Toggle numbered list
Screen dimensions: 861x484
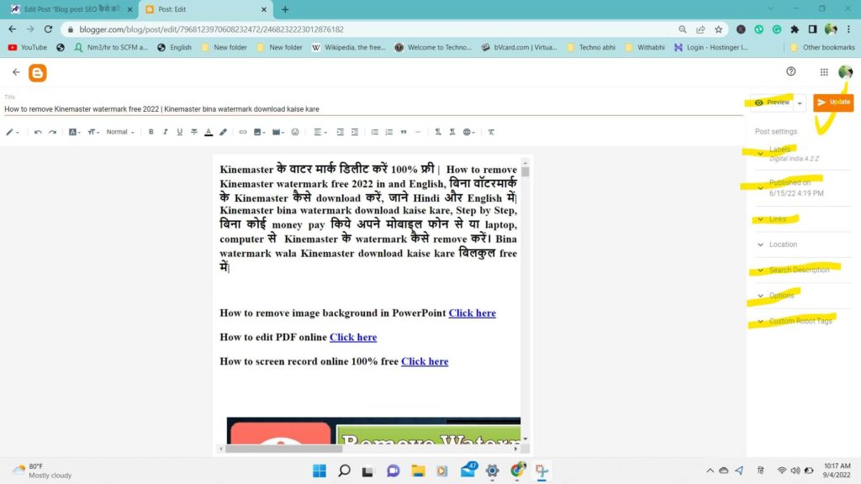388,132
